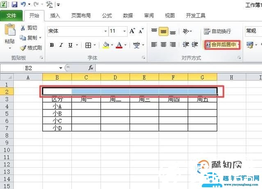Toggle align text left
The width and height of the screenshot is (262, 189).
pos(154,45)
